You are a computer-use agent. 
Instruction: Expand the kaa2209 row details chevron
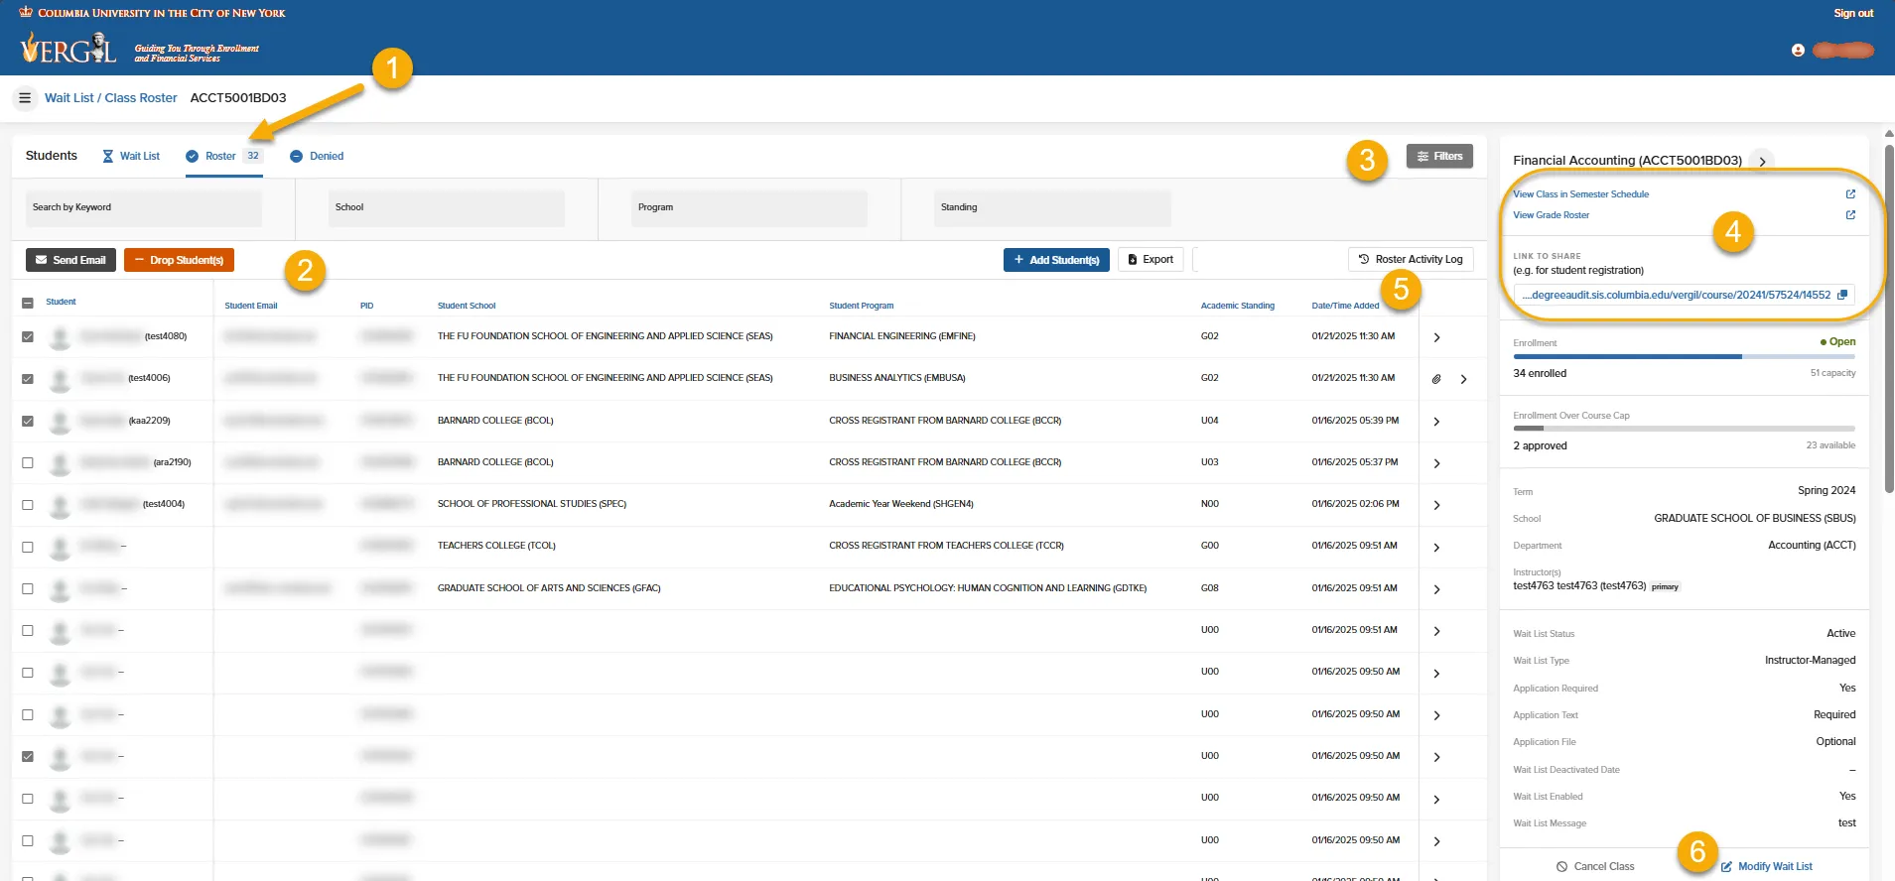pos(1436,422)
